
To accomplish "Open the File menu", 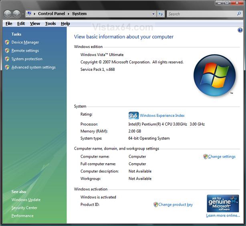I will (x=9, y=24).
